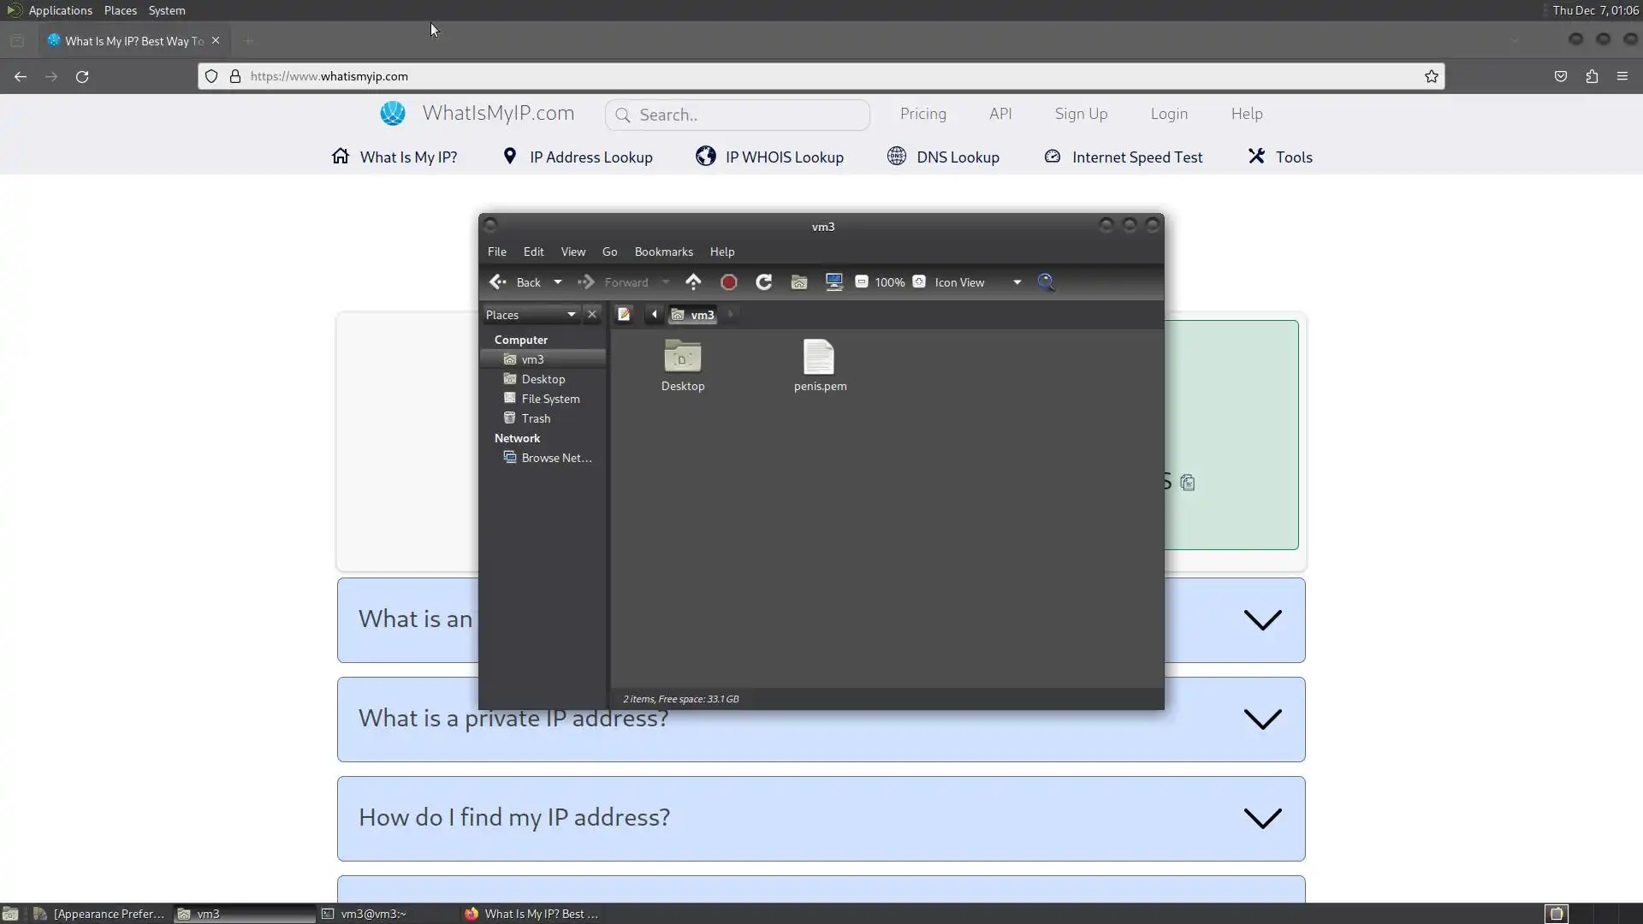
Task: Open the Bookmarks menu in file manager
Action: (x=663, y=252)
